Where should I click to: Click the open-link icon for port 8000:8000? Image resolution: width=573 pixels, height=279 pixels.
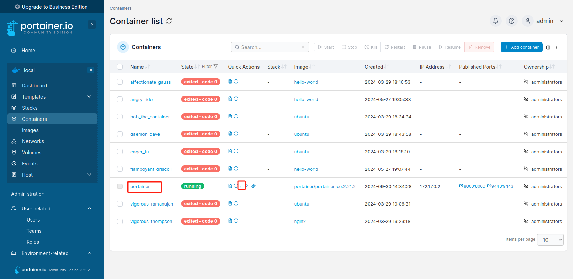461,186
